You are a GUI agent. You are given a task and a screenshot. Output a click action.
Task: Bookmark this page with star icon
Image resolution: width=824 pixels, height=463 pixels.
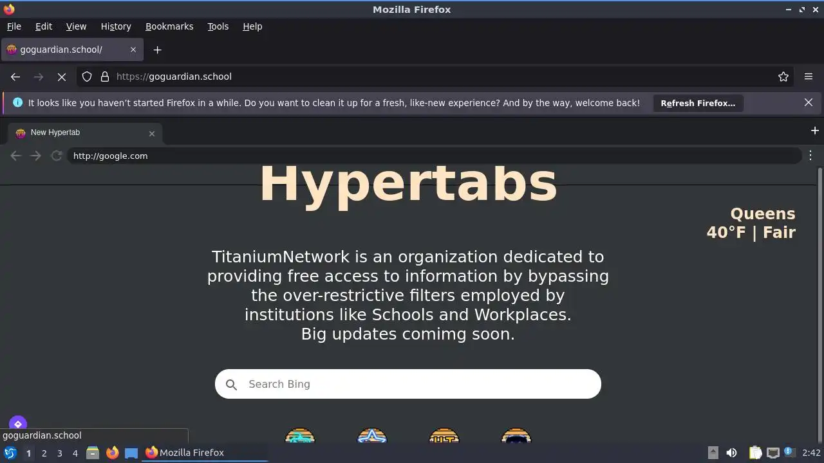[x=783, y=77]
